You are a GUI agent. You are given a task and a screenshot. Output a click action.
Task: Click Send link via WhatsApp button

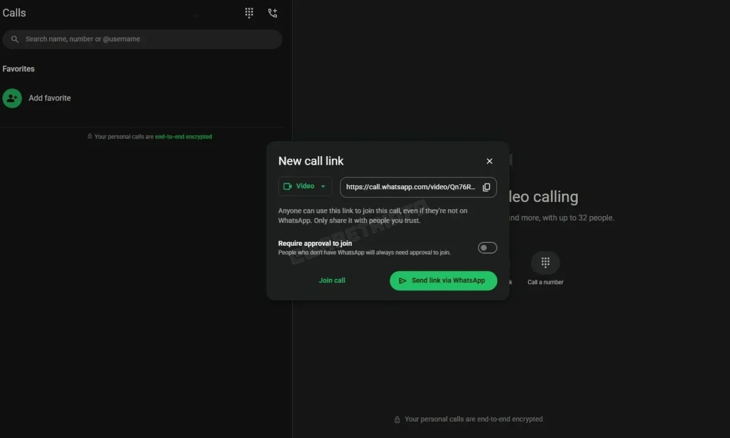point(443,281)
